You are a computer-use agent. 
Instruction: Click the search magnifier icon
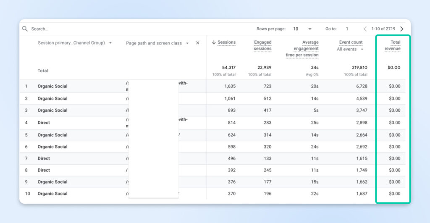[25, 29]
